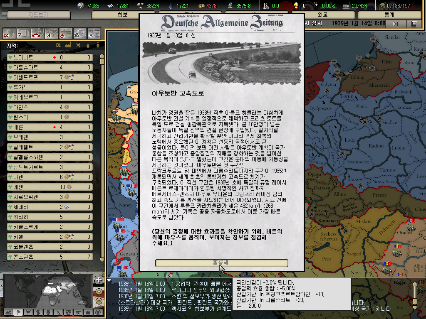Select the 슈투트가르트 province row
Viewport: 426px width, 319px height.
(50, 167)
